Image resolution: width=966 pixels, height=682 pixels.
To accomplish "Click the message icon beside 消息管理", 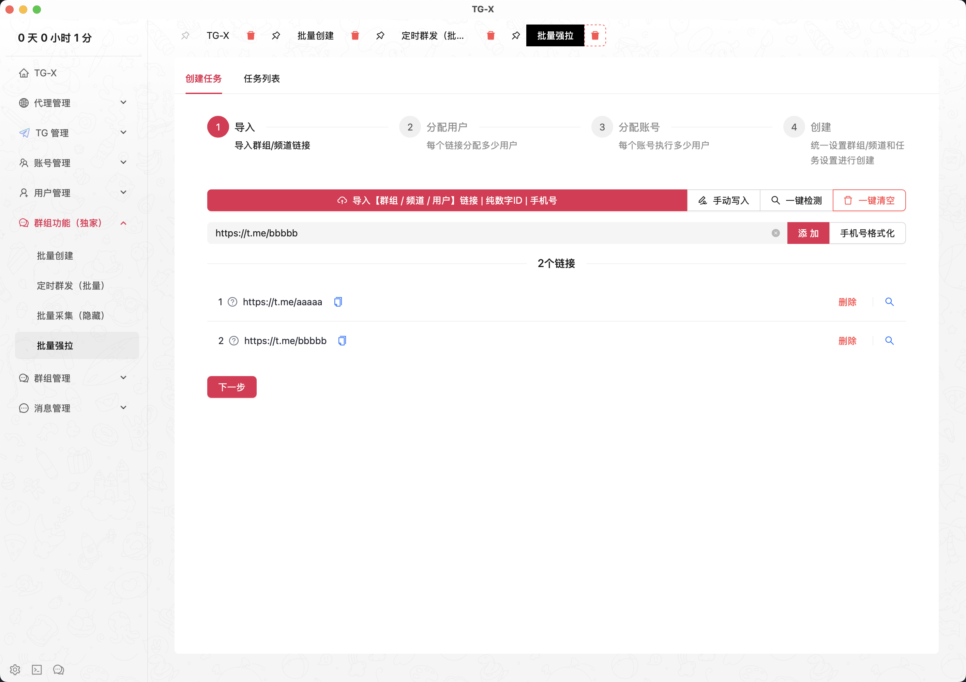I will coord(24,408).
